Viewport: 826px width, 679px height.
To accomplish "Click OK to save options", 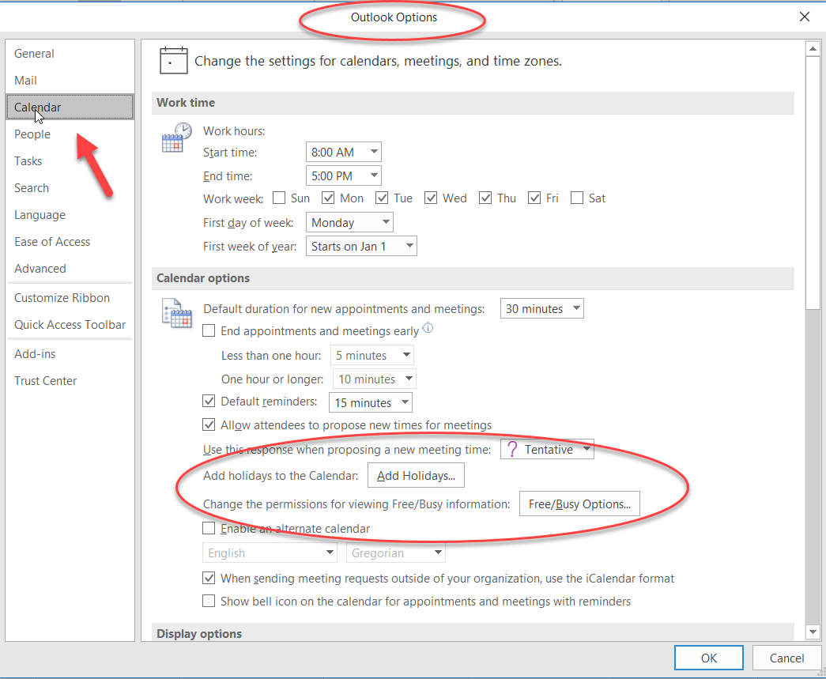I will (708, 658).
